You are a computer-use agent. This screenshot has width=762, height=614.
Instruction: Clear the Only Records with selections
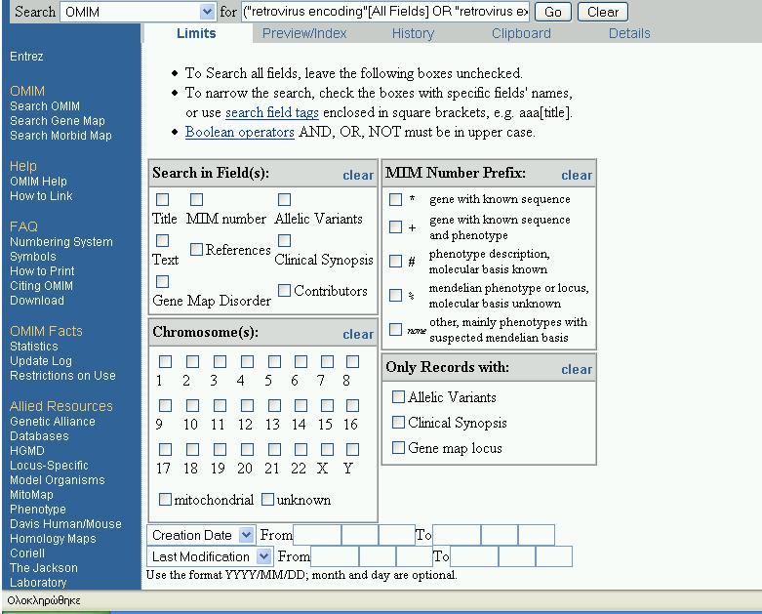pyautogui.click(x=577, y=369)
